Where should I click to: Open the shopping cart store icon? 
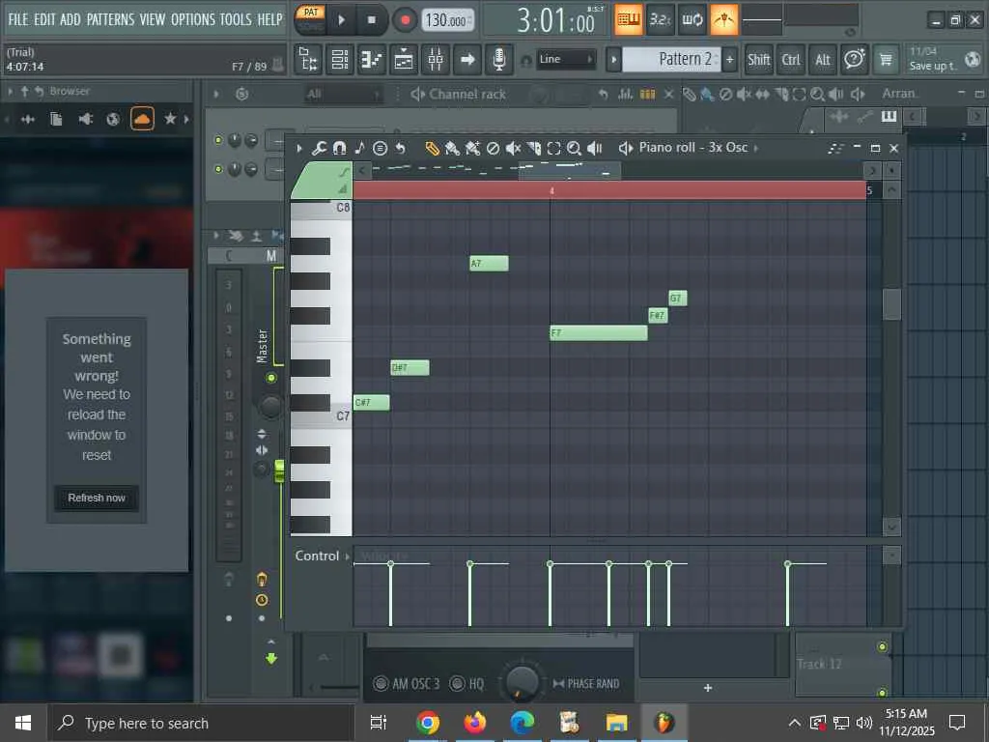click(887, 60)
